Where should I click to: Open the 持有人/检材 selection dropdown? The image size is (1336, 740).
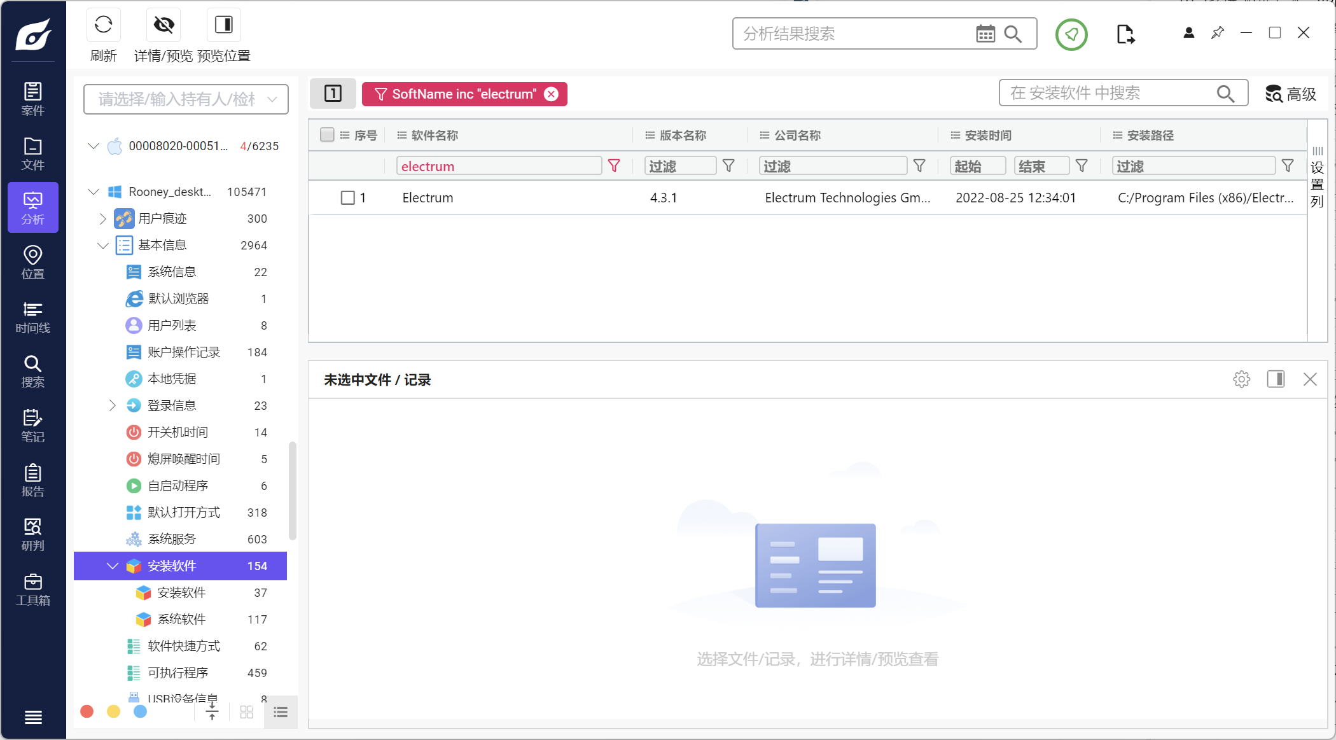click(x=186, y=99)
